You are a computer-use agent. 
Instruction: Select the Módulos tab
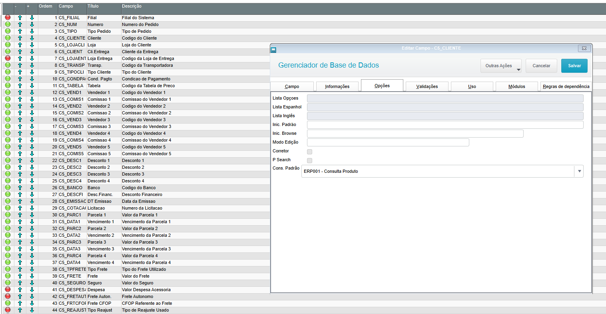pos(517,86)
